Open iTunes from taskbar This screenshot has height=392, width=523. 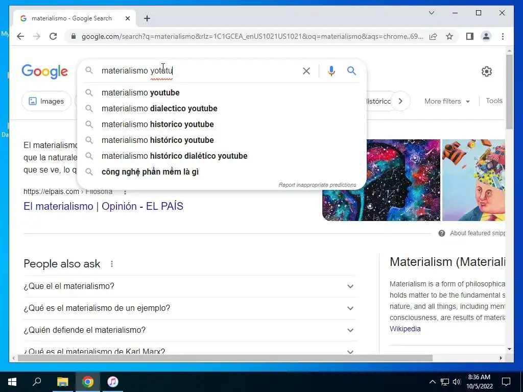pos(113,382)
